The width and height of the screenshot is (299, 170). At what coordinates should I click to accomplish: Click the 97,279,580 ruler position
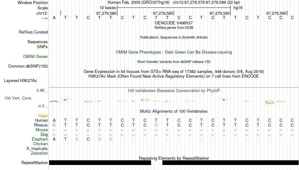coord(106,13)
